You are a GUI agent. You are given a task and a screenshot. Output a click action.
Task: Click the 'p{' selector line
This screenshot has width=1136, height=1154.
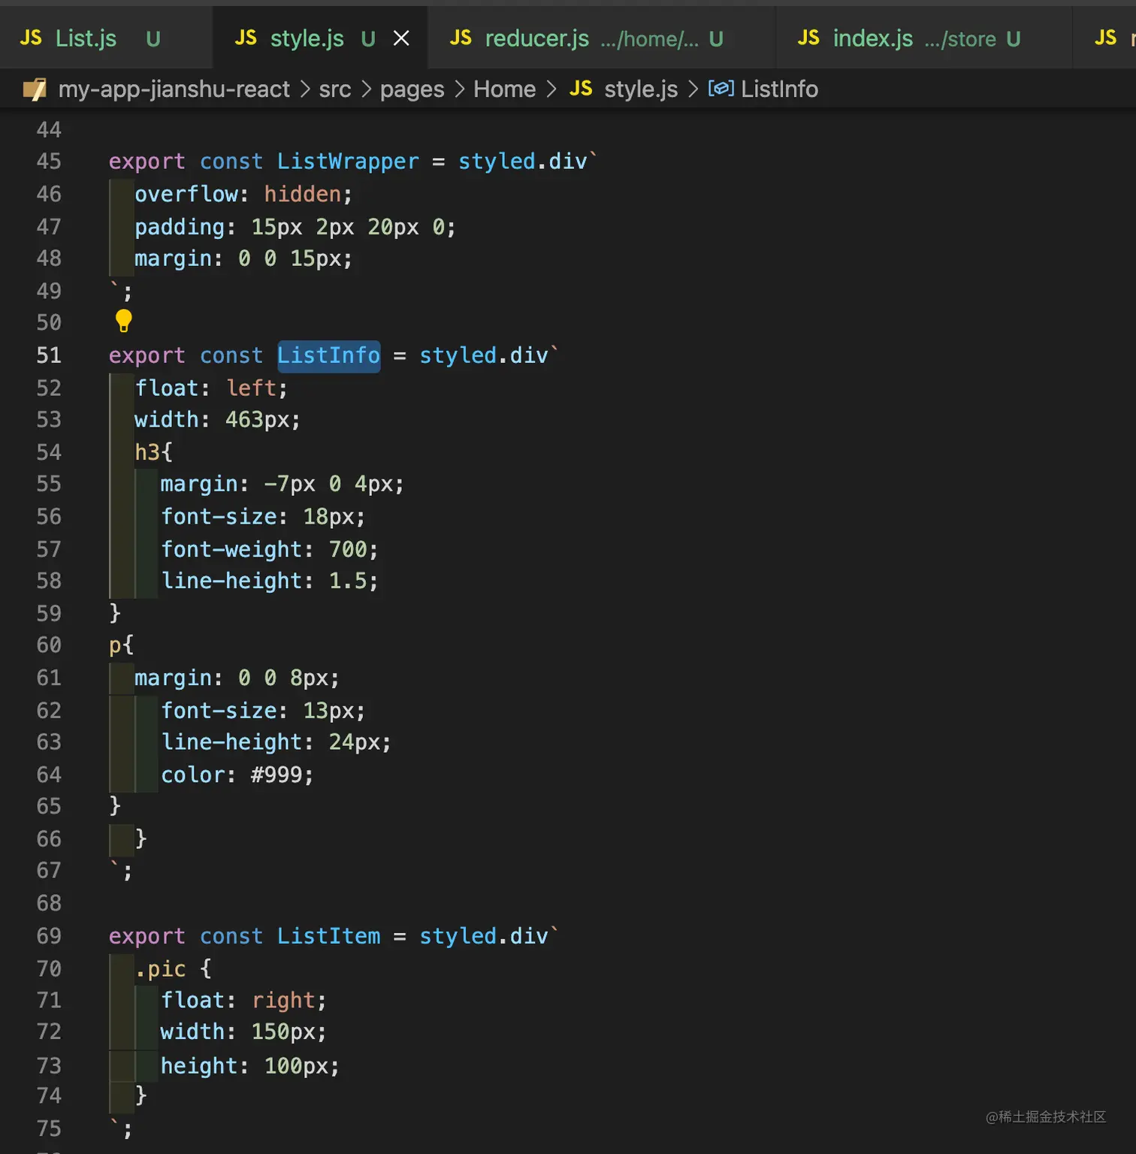(122, 645)
